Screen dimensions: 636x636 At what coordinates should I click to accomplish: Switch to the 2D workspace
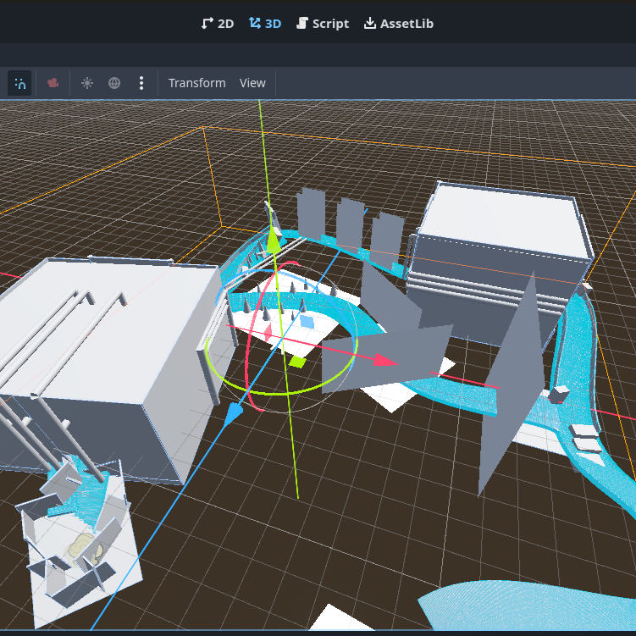[217, 24]
